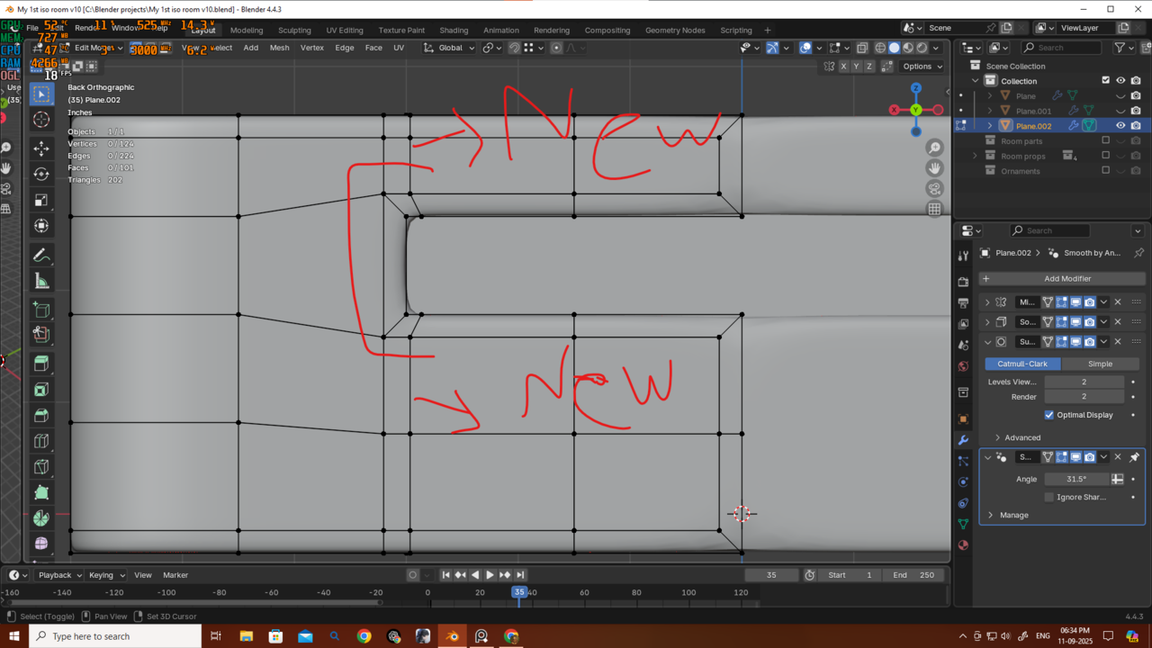Open the Playback dropdown
The height and width of the screenshot is (648, 1152).
tap(59, 575)
